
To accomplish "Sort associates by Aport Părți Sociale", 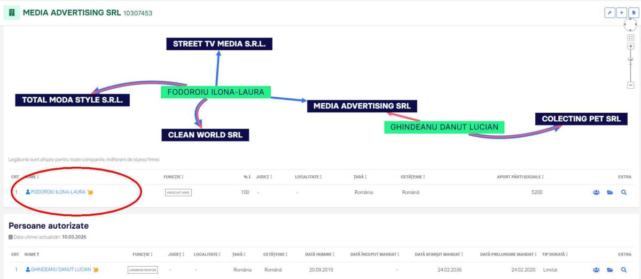I will (x=520, y=176).
